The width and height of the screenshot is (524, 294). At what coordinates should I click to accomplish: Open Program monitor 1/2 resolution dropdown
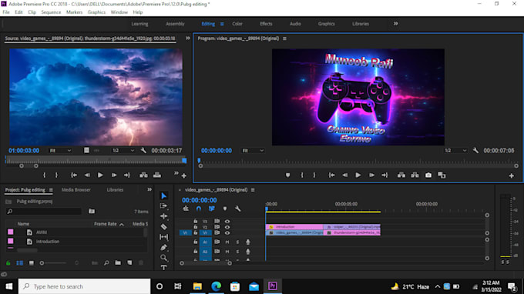(455, 151)
